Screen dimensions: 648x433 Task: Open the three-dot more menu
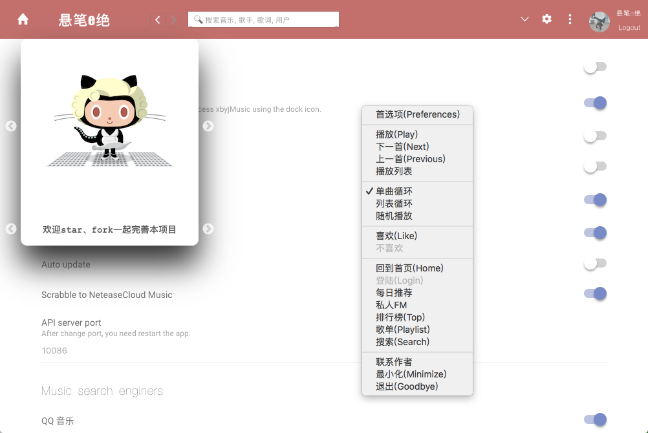point(570,19)
